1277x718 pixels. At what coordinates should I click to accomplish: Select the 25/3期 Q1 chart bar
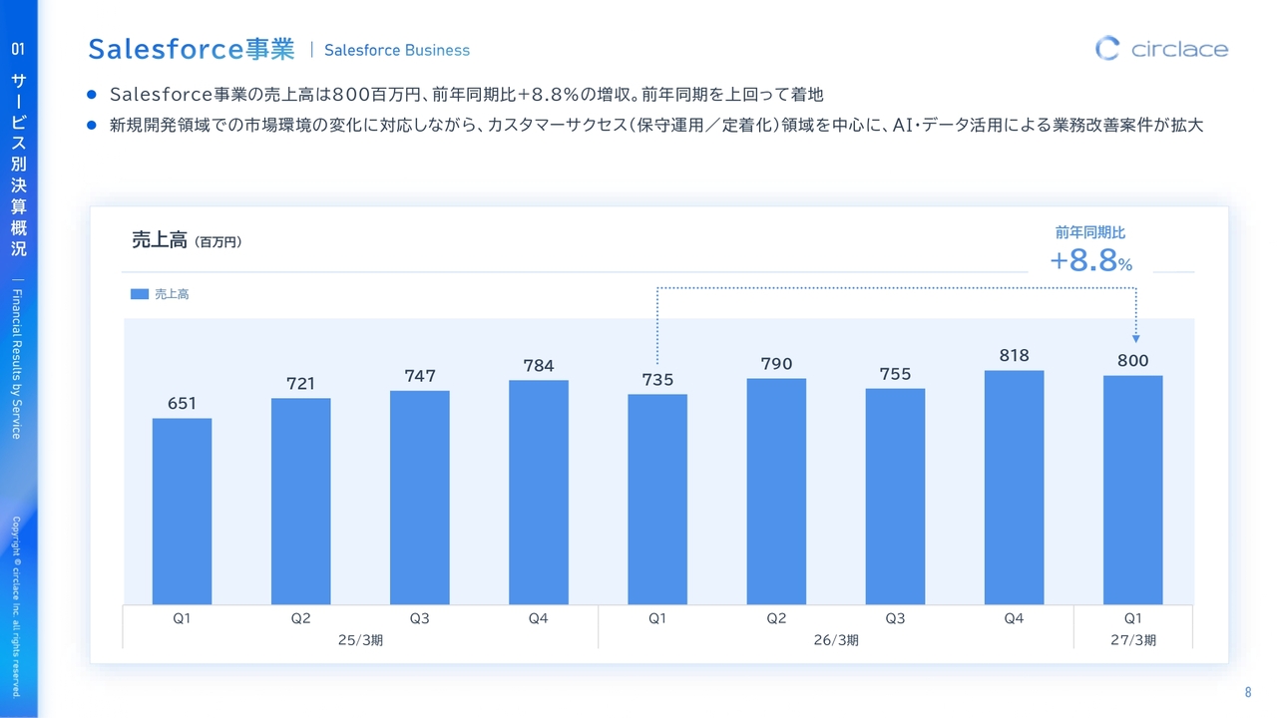(x=182, y=511)
